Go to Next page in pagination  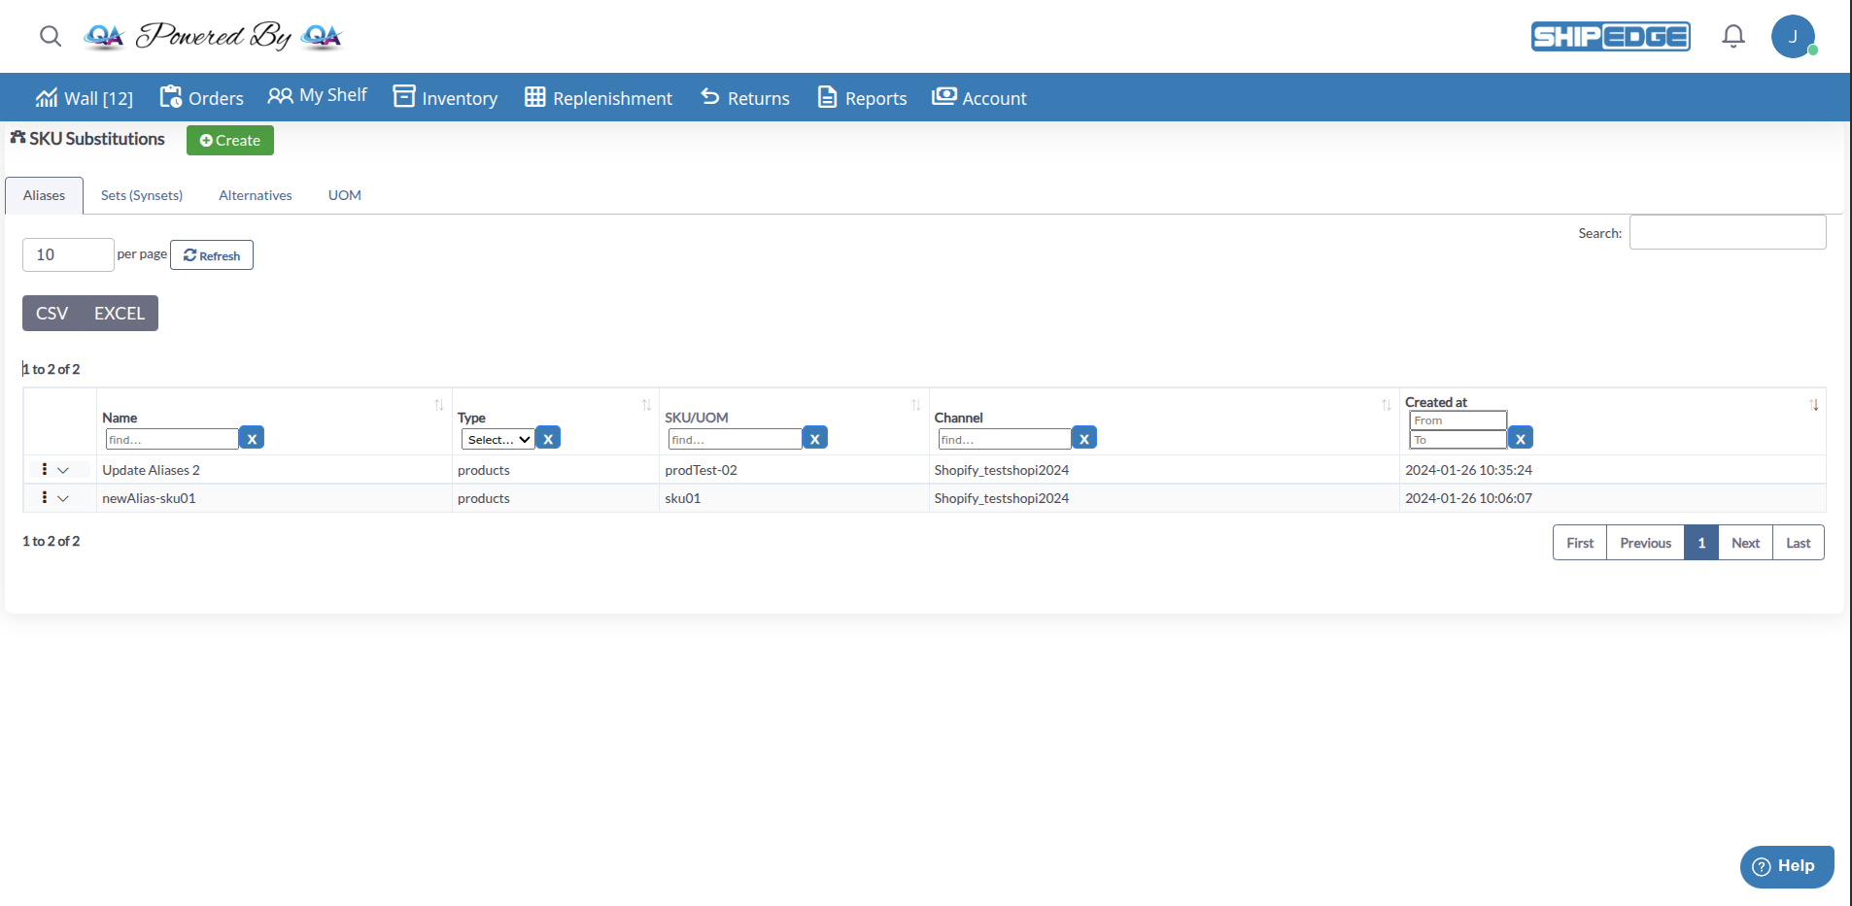(1745, 543)
